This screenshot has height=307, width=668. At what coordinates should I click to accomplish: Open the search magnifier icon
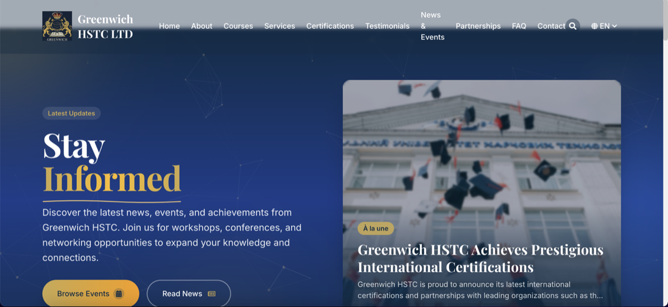573,26
